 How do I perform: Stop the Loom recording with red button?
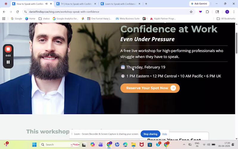click(x=8, y=49)
